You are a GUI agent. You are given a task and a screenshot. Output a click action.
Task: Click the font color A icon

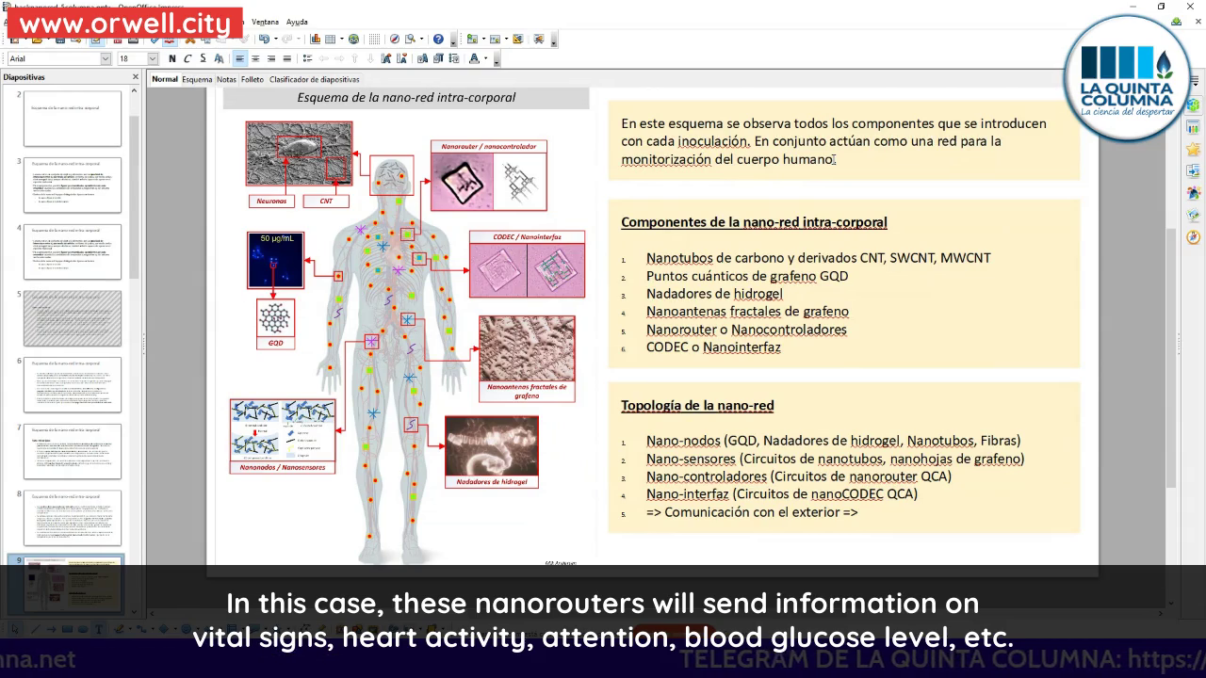tap(476, 58)
